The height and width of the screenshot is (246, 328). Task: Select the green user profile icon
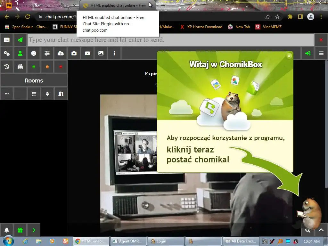point(20,53)
